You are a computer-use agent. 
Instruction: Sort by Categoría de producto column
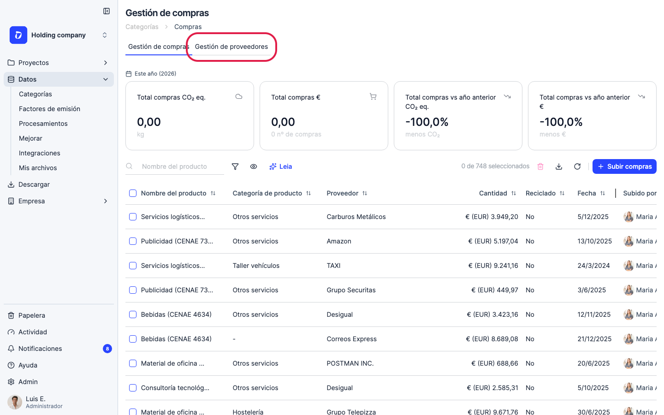pos(308,193)
